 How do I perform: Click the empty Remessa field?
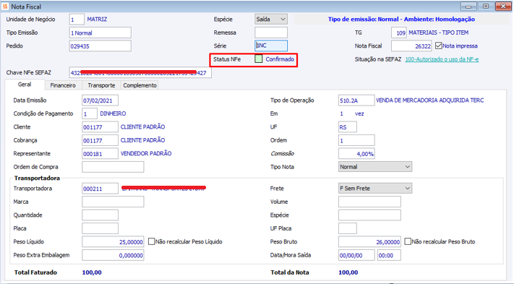271,33
